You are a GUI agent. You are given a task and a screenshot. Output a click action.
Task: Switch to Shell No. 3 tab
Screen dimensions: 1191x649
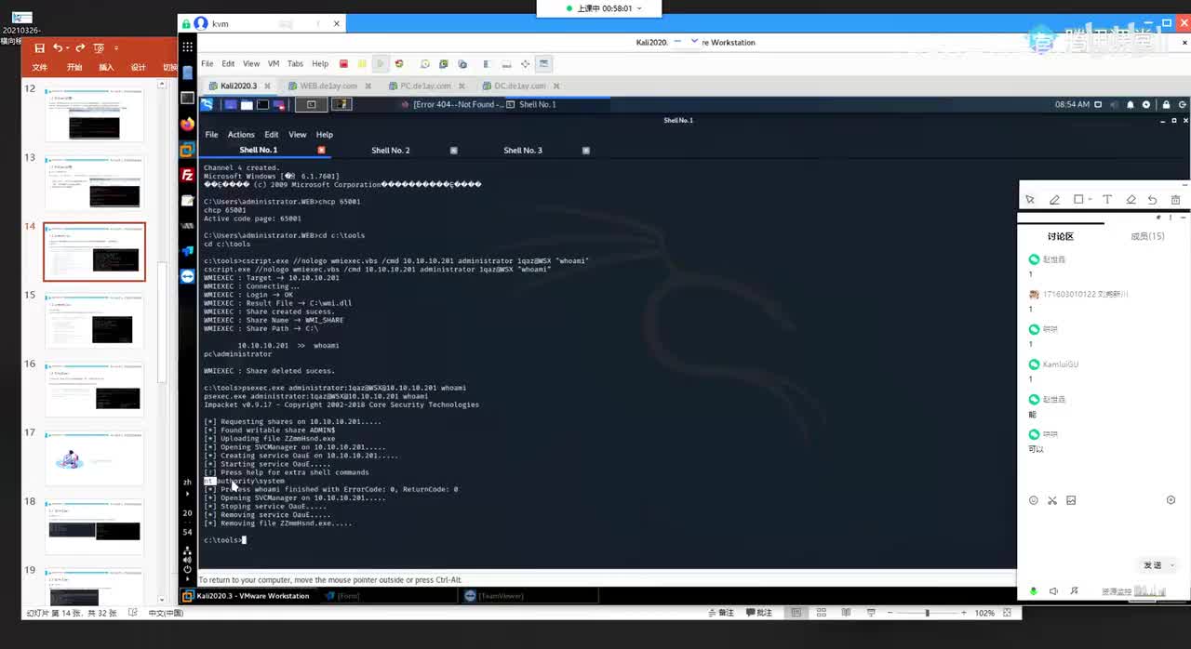coord(523,150)
